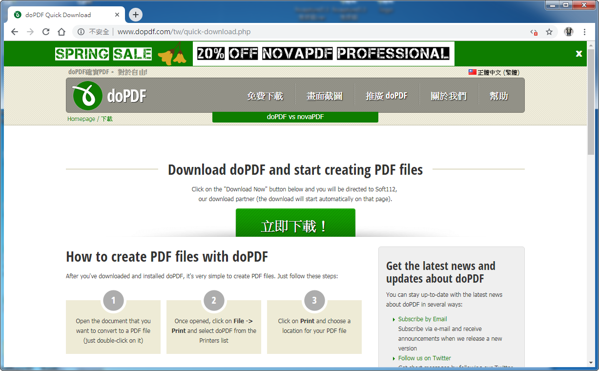Click the 下載 breadcrumb link
The height and width of the screenshot is (371, 599).
pyautogui.click(x=106, y=119)
